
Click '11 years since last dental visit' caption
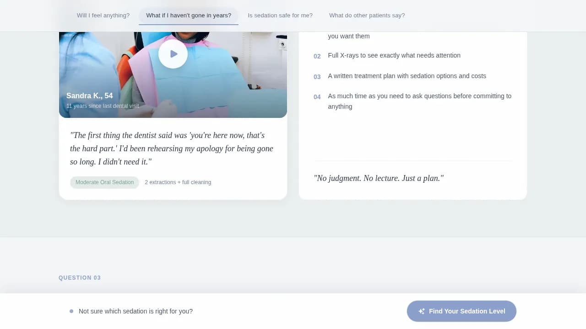(x=103, y=106)
